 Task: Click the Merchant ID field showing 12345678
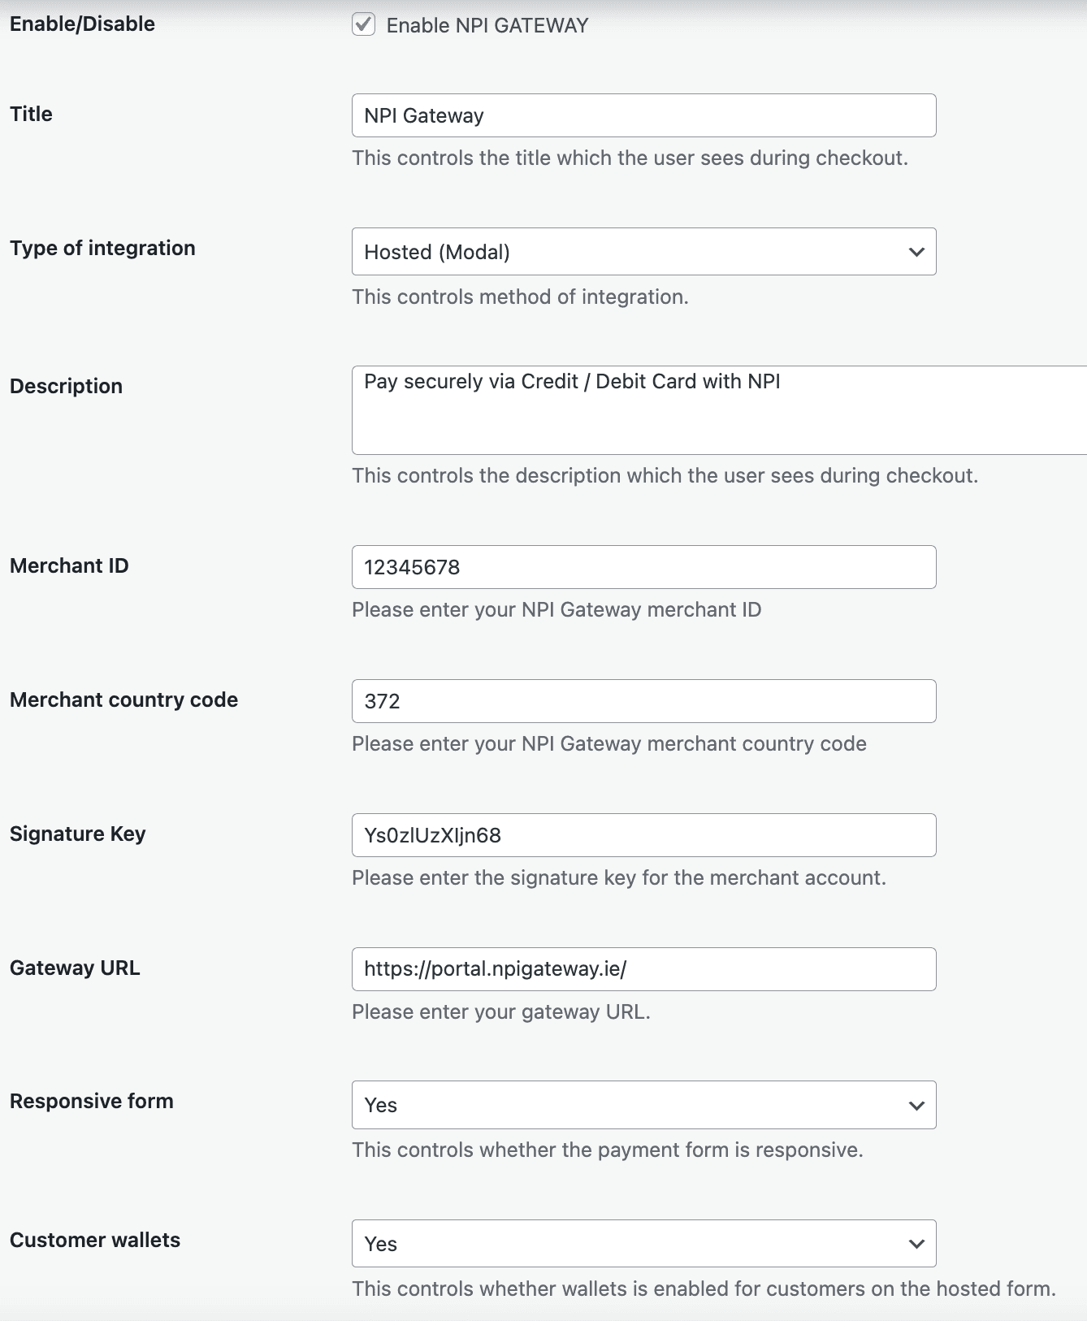click(x=643, y=566)
